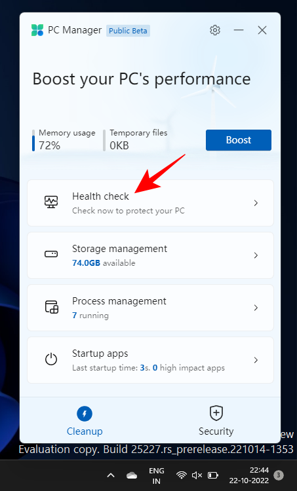The image size is (297, 491).
Task: Show hidden tray icons chevron
Action: coord(110,475)
